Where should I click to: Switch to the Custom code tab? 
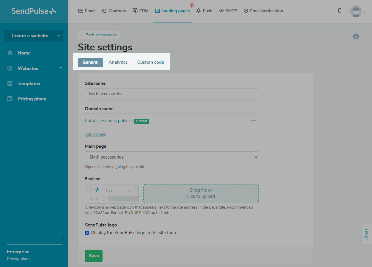coord(151,62)
